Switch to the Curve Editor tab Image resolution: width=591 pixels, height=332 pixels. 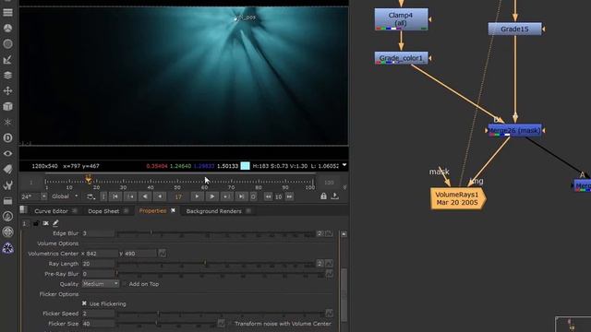coord(51,211)
